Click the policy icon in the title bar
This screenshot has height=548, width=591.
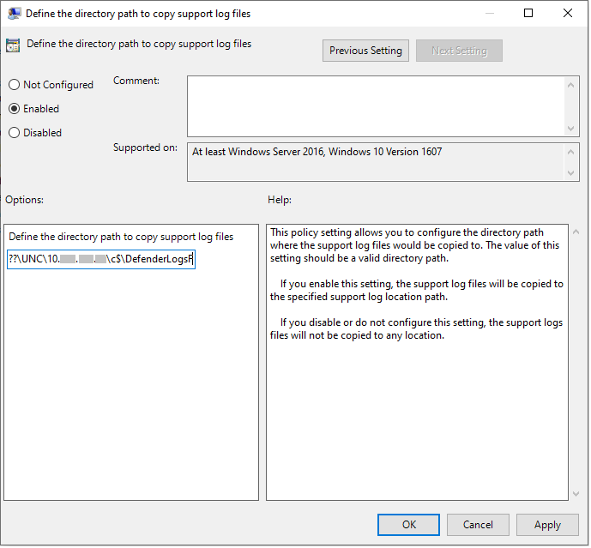[14, 14]
